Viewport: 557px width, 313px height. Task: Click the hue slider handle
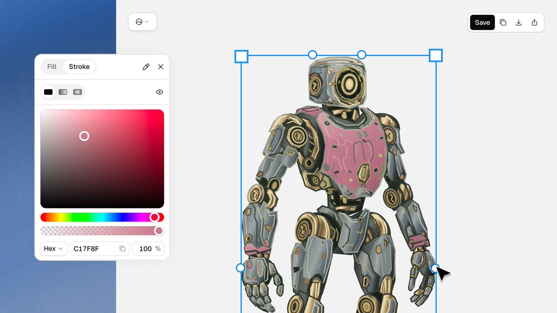(155, 217)
